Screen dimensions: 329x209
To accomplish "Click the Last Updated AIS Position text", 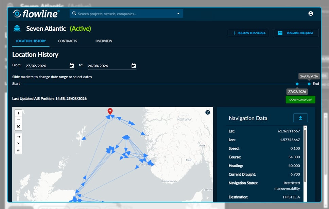I will 49,98.
